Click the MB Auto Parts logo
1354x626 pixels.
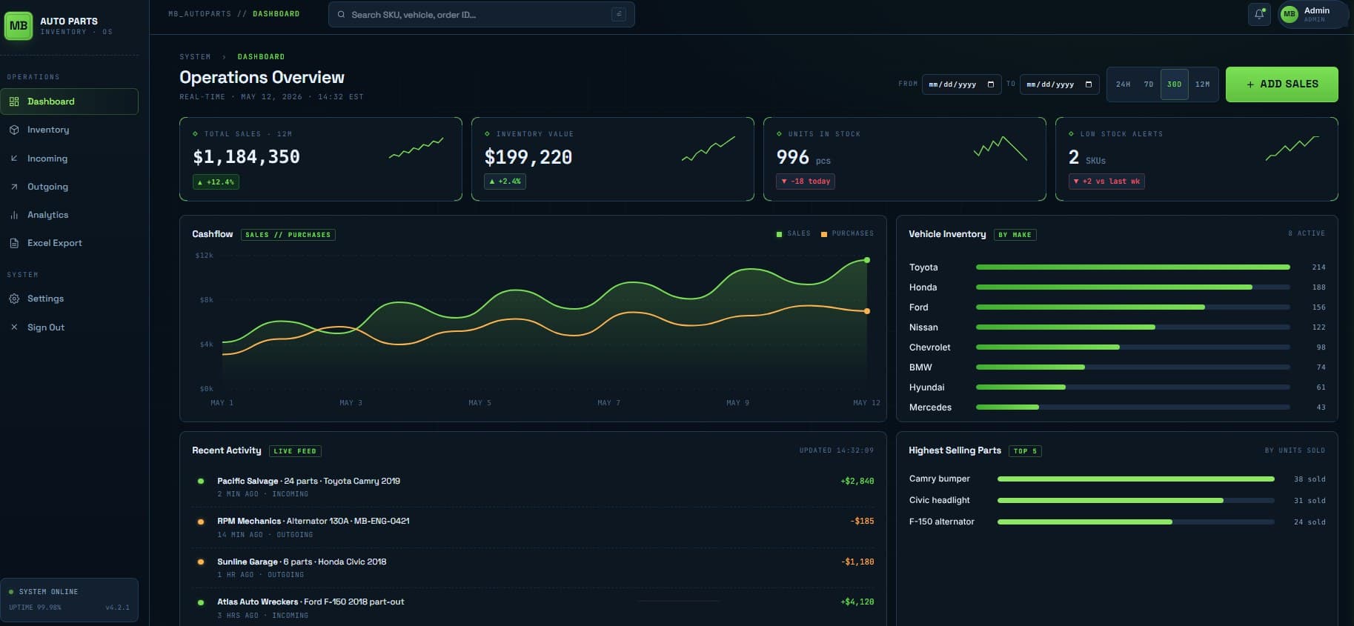point(19,26)
